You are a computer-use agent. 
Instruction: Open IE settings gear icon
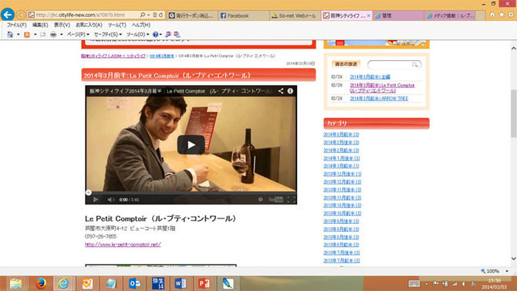click(511, 15)
